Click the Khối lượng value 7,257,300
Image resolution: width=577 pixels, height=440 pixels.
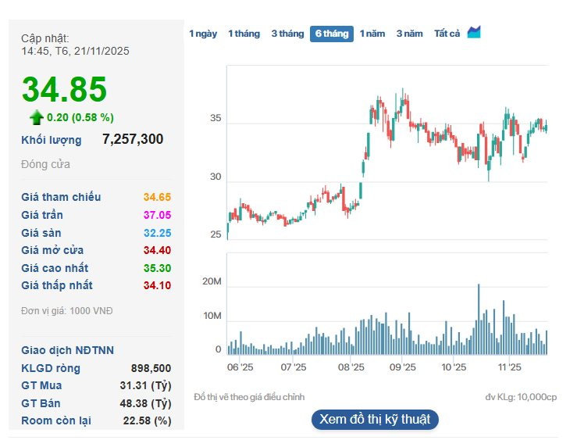click(x=133, y=139)
